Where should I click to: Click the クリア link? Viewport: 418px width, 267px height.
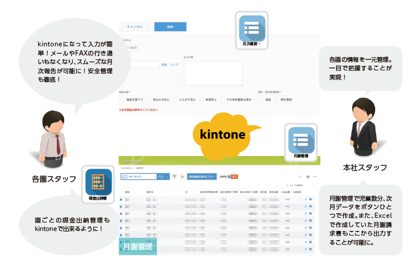tap(174, 65)
